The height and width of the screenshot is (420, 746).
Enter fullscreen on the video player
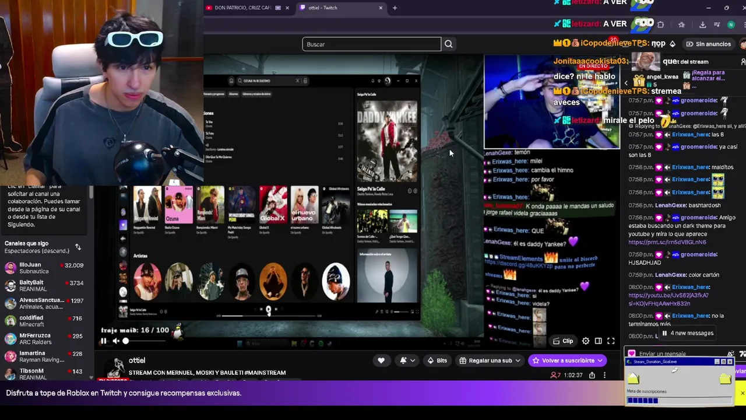coord(611,341)
